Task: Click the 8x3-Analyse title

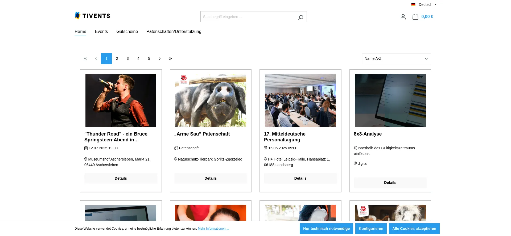Action: (x=368, y=134)
